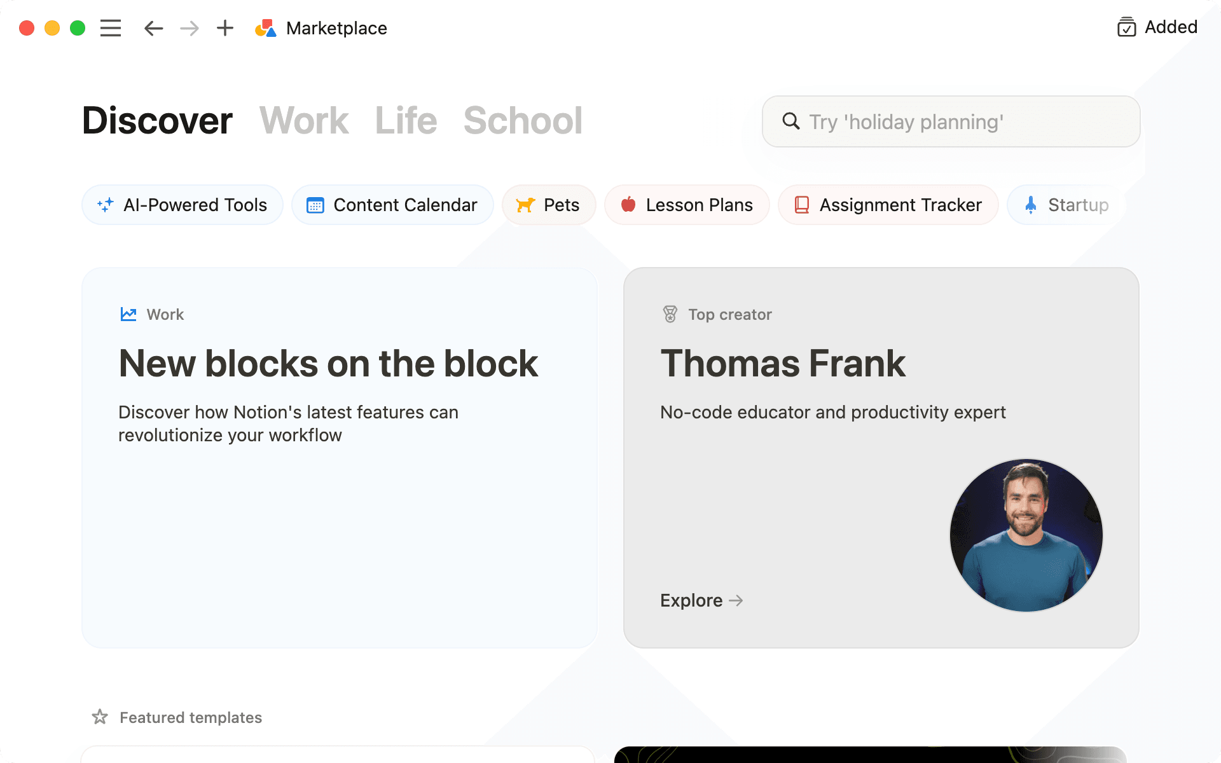This screenshot has width=1221, height=763.
Task: Switch to the School tab
Action: coord(523,121)
